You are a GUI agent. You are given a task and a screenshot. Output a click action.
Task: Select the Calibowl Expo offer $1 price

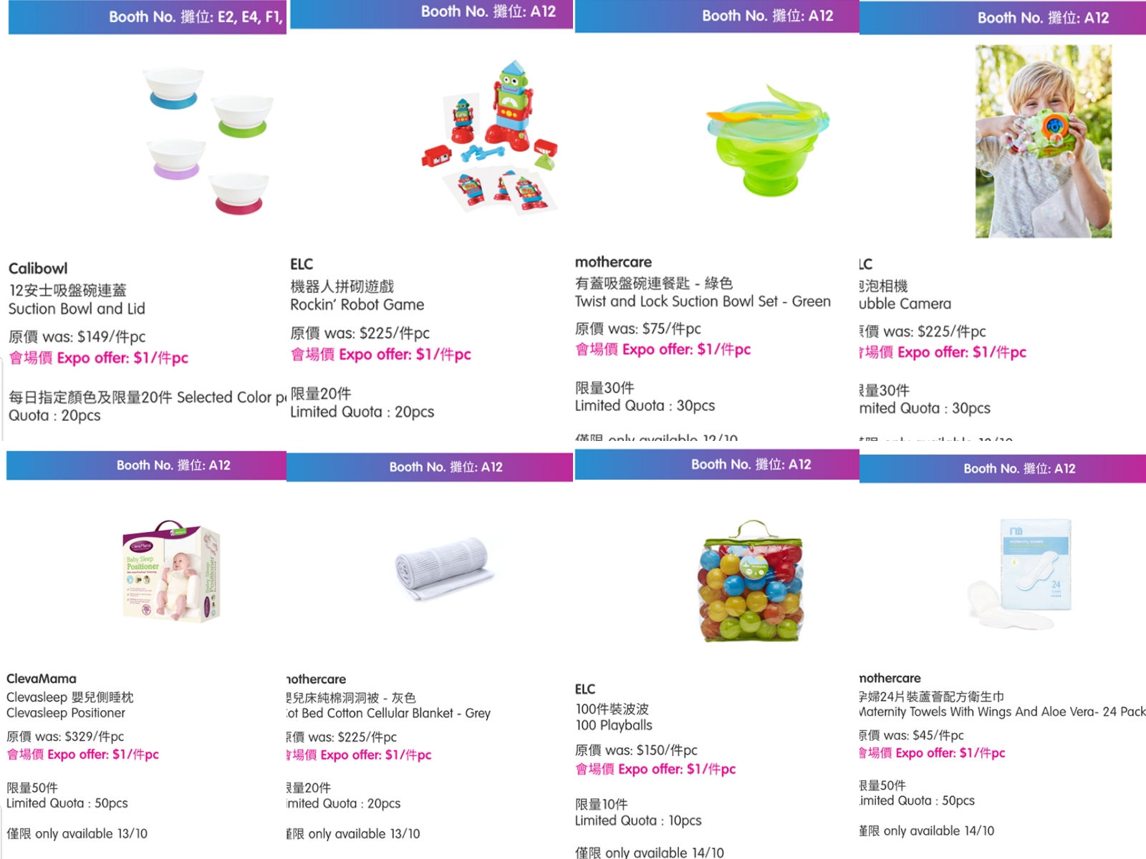click(98, 358)
